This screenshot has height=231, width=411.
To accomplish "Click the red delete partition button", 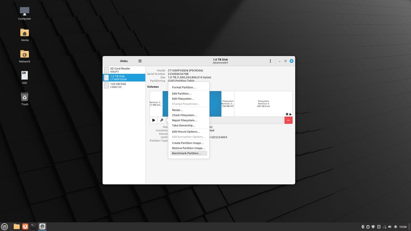I will 288,120.
